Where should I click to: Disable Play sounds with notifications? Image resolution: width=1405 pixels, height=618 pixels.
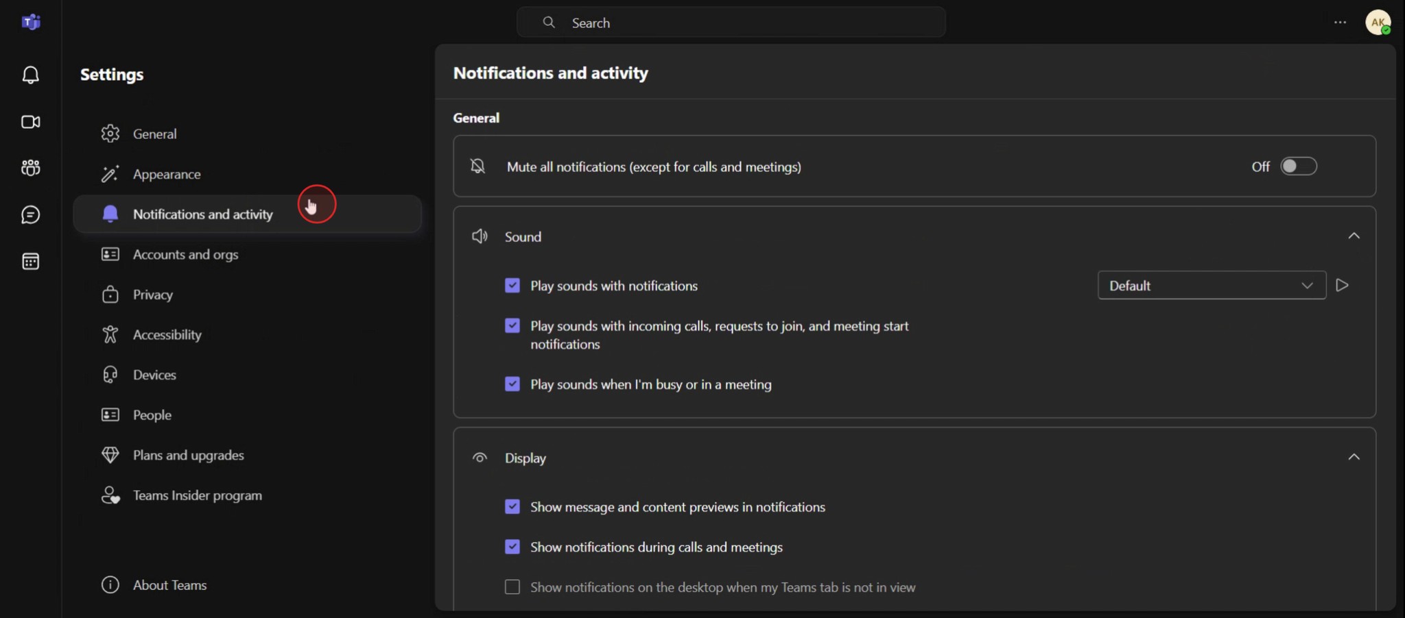[x=512, y=285]
